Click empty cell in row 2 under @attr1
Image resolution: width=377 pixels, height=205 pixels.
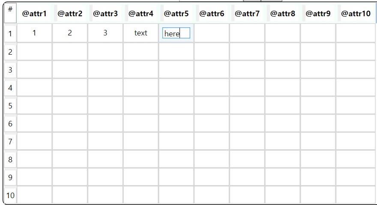[34, 52]
